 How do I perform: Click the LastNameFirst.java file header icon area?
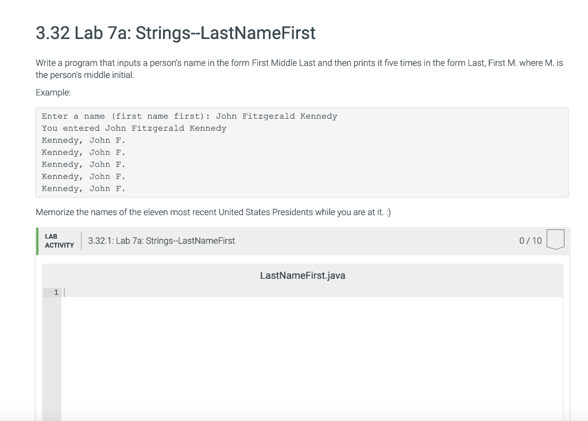pyautogui.click(x=303, y=276)
